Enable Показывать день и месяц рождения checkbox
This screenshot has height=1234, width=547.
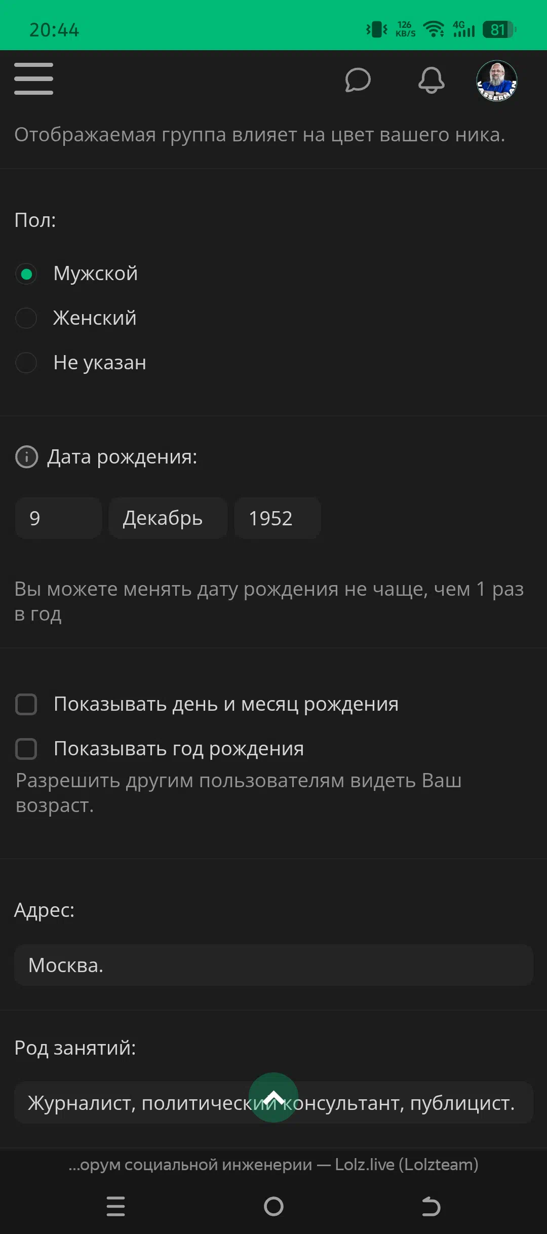pyautogui.click(x=26, y=704)
